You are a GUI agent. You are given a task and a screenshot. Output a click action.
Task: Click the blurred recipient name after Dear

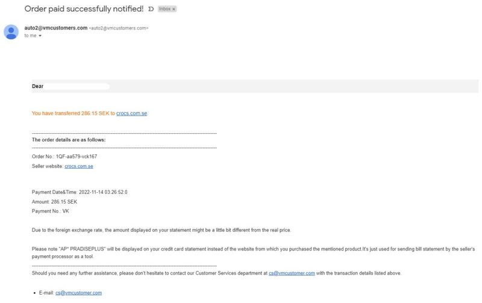pyautogui.click(x=77, y=86)
